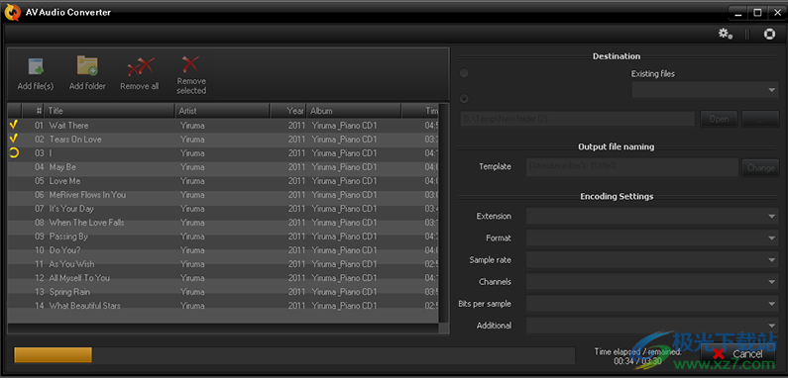
Task: Click the vertical scrollbar of the track list
Action: (444, 213)
